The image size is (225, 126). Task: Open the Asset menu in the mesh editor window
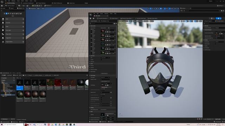click(102, 14)
